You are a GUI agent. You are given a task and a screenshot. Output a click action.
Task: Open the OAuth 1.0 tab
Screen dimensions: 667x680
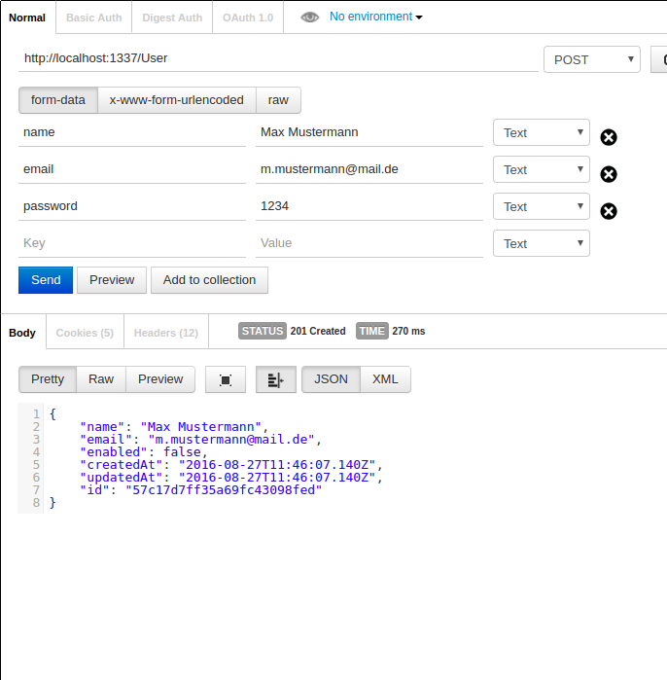(247, 18)
